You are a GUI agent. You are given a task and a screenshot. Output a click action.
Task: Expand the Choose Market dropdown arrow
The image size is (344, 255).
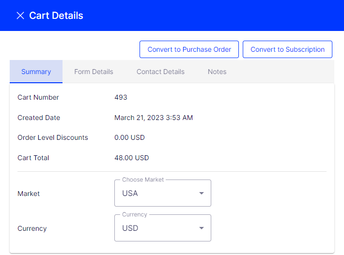[x=202, y=194]
